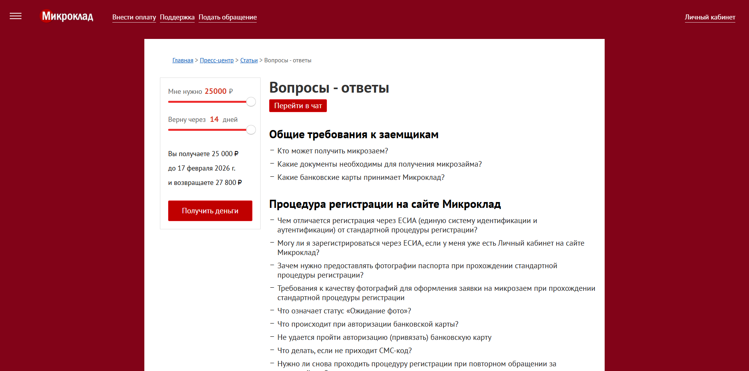This screenshot has height=371, width=749.
Task: Navigate to Главная via breadcrumb
Action: [x=182, y=60]
